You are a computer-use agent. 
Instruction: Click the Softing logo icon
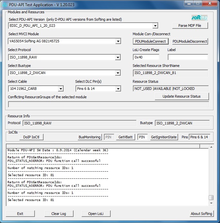(199, 18)
